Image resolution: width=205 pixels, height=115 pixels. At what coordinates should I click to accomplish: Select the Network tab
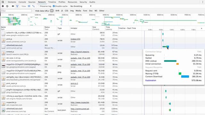[x=42, y=2]
